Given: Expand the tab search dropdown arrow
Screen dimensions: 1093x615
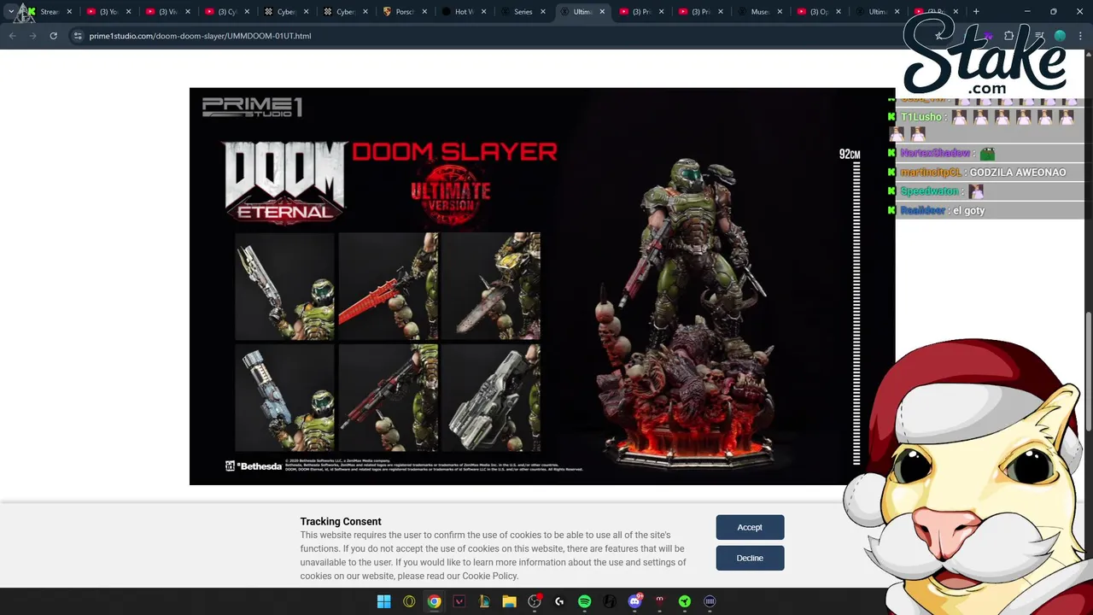Looking at the screenshot, I should (x=10, y=12).
